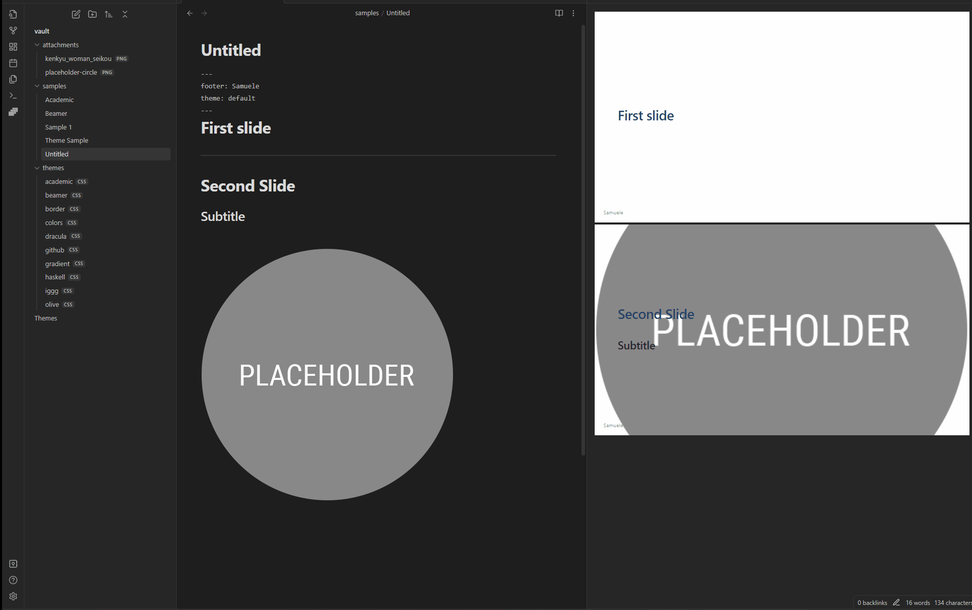This screenshot has width=972, height=610.
Task: Click the samples breadcrumb in the header
Action: (x=367, y=13)
